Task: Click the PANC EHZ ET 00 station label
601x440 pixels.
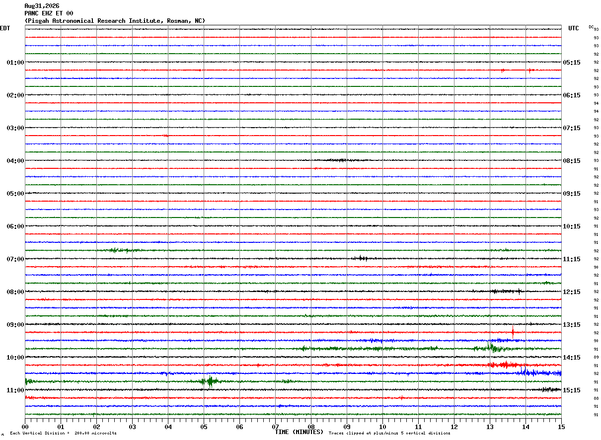Action: coord(49,13)
